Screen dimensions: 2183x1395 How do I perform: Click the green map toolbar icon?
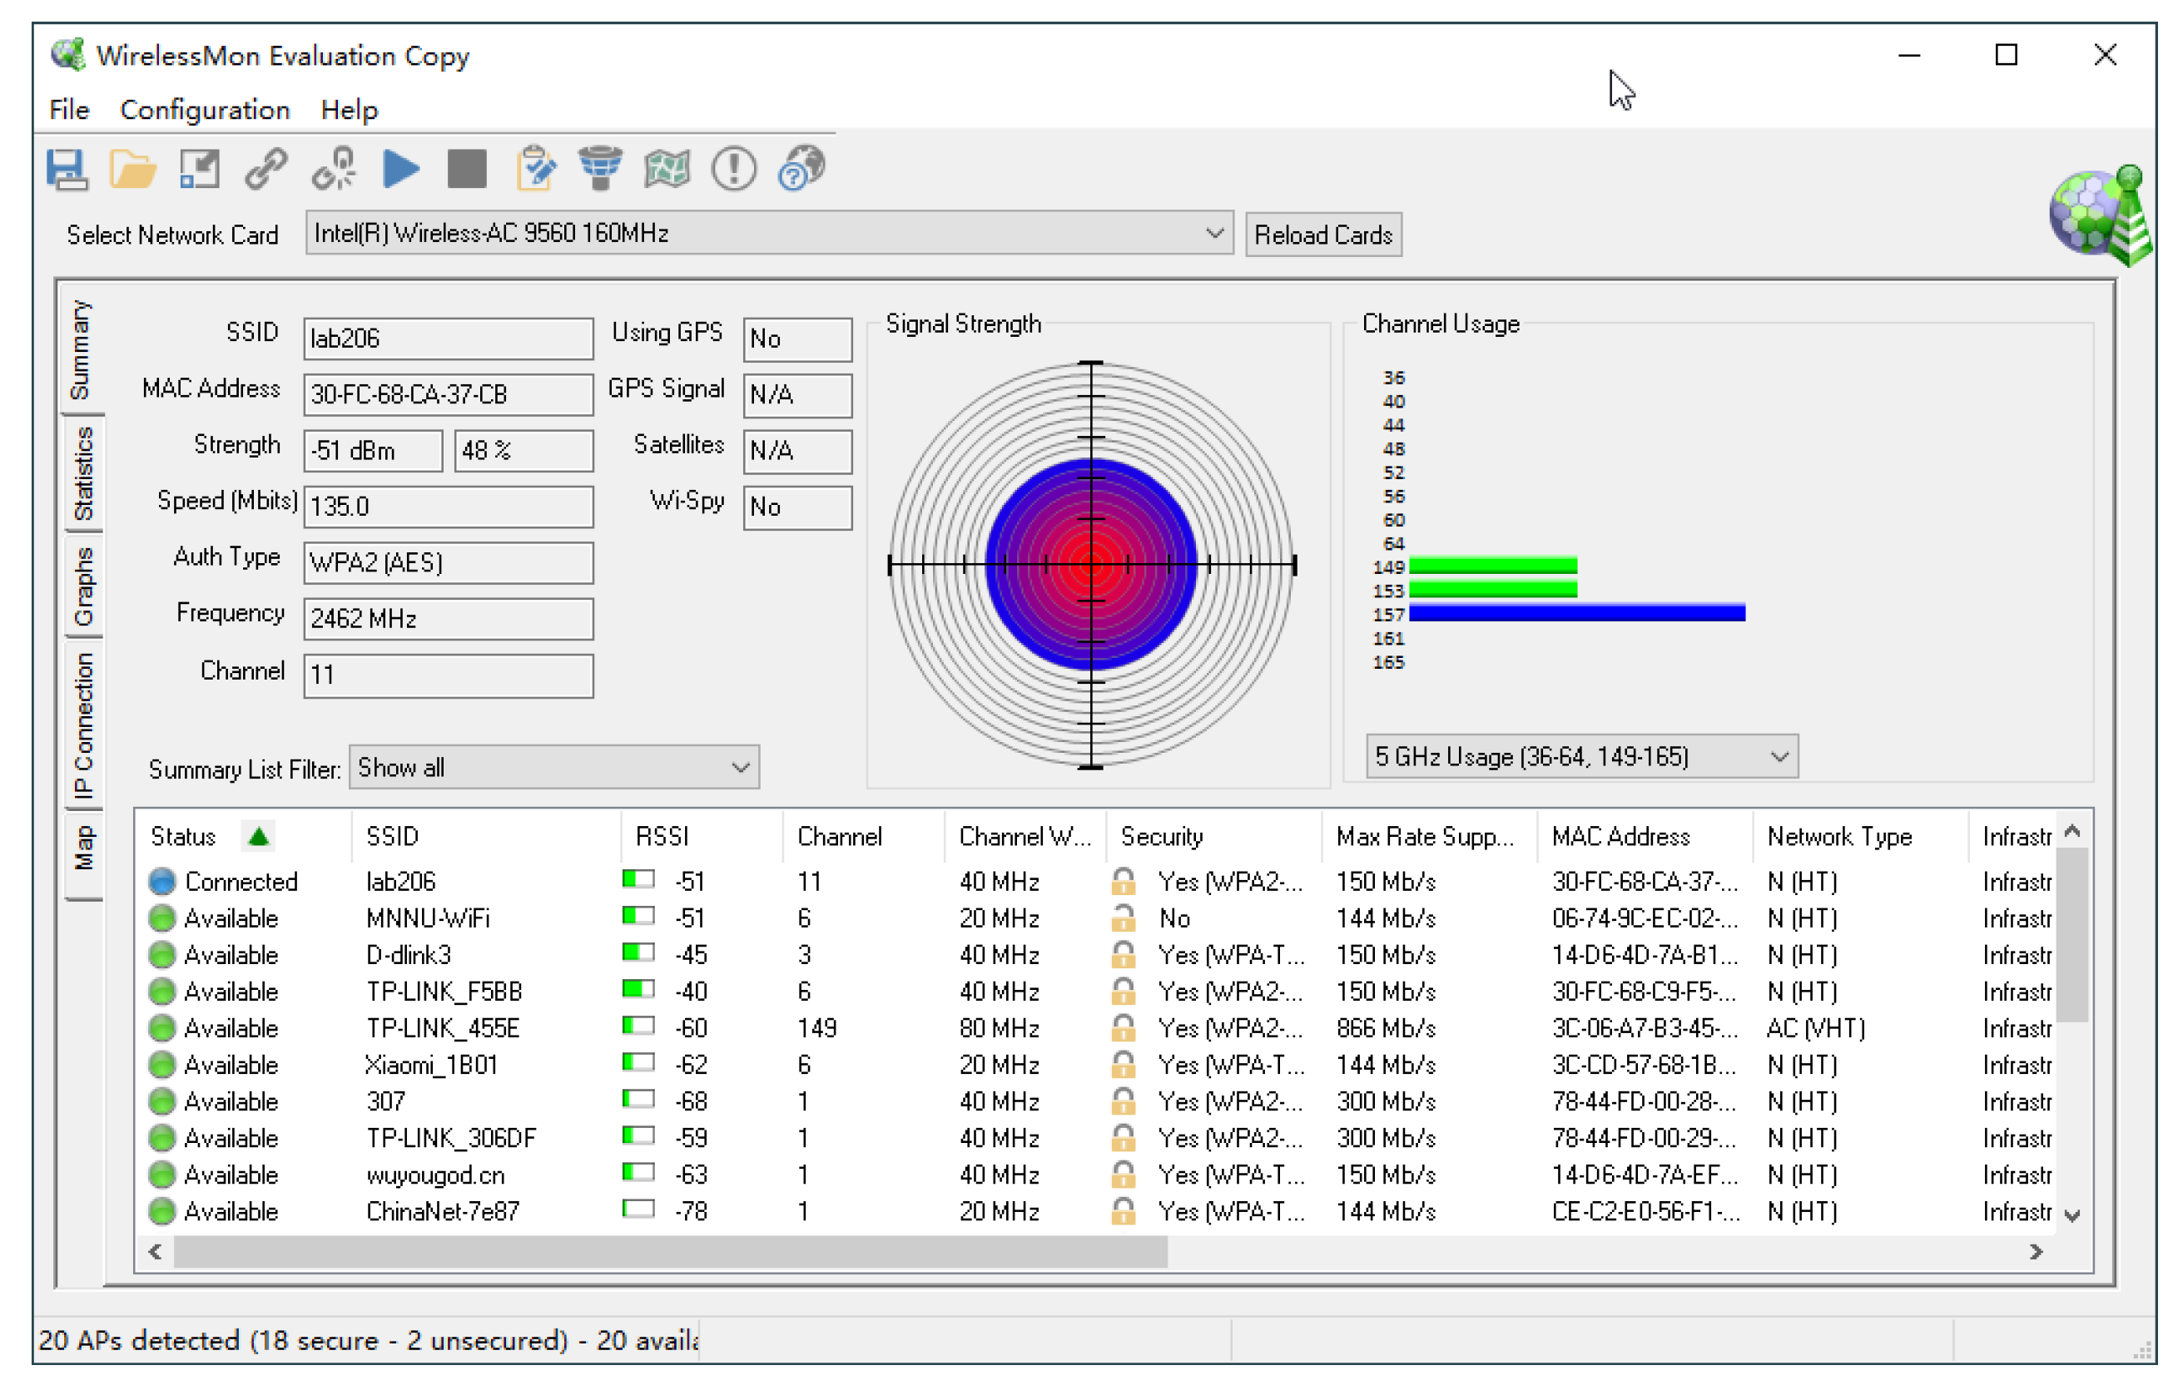(667, 170)
